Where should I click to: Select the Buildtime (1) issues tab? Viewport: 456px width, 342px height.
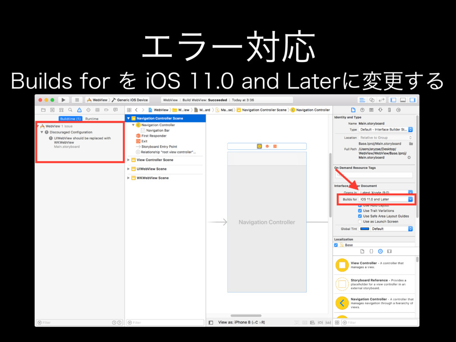(x=70, y=118)
